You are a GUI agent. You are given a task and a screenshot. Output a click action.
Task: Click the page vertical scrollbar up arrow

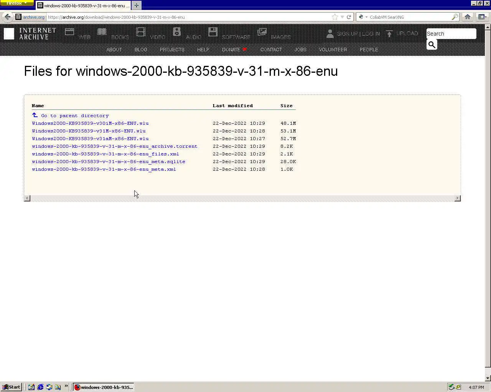point(488,27)
